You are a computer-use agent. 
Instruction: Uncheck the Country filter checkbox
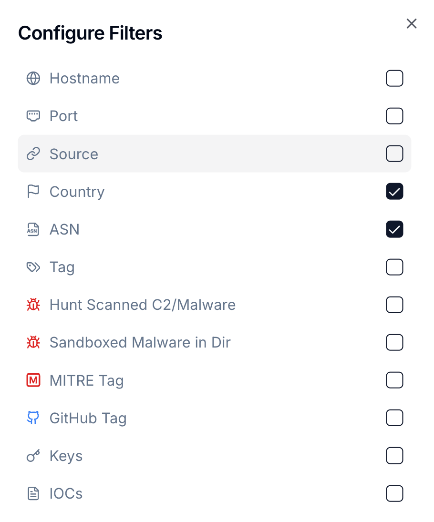point(394,192)
